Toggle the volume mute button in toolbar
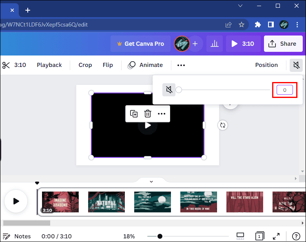 click(x=296, y=65)
